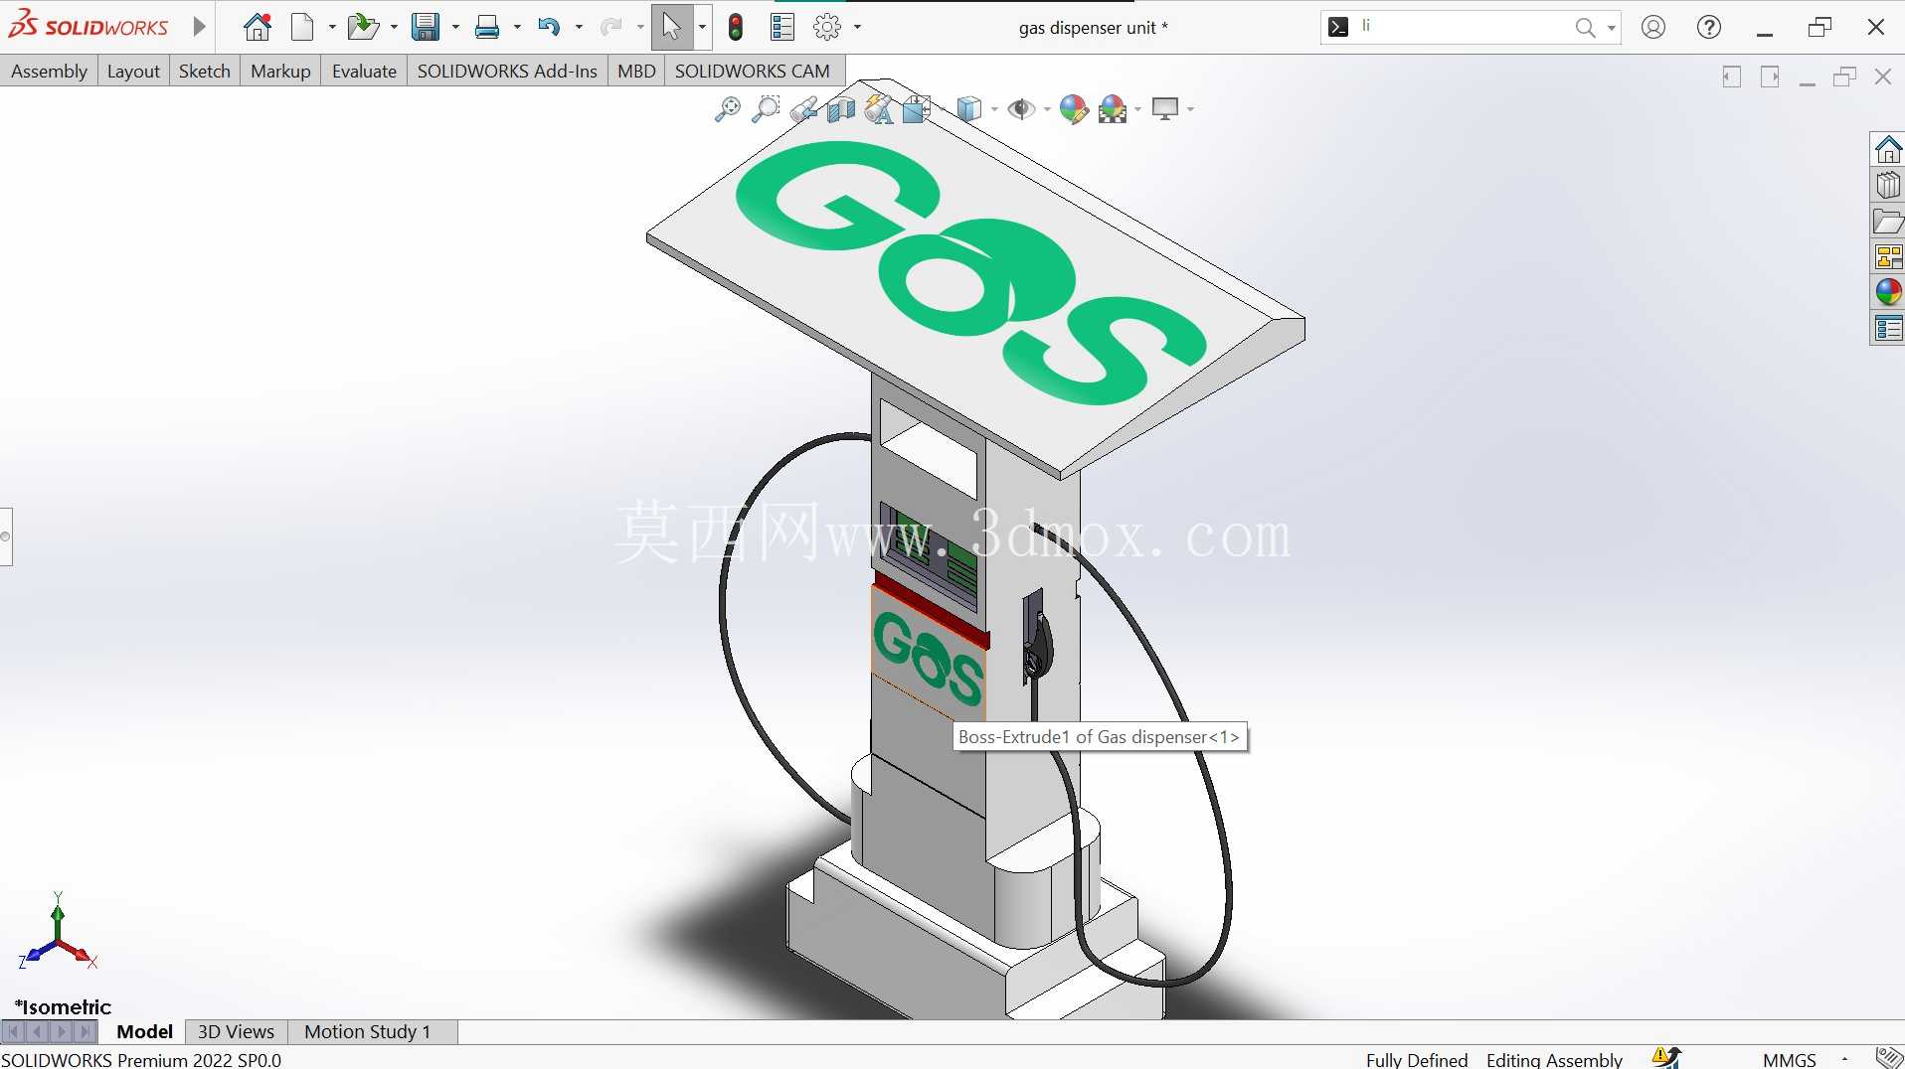Expand the Display Style dropdown arrow

(x=993, y=110)
